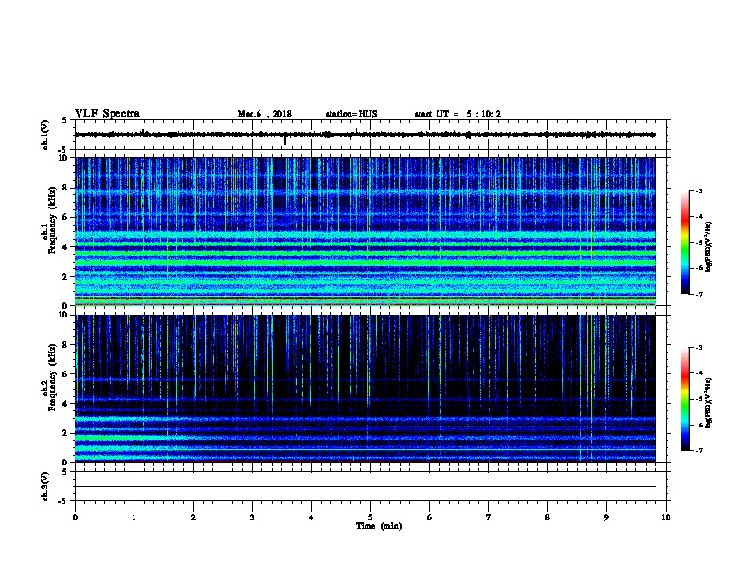
Task: Click time axis tick label "2" at bottom
Action: pos(193,517)
